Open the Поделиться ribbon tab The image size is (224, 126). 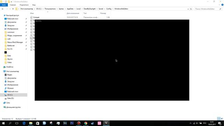click(24, 5)
